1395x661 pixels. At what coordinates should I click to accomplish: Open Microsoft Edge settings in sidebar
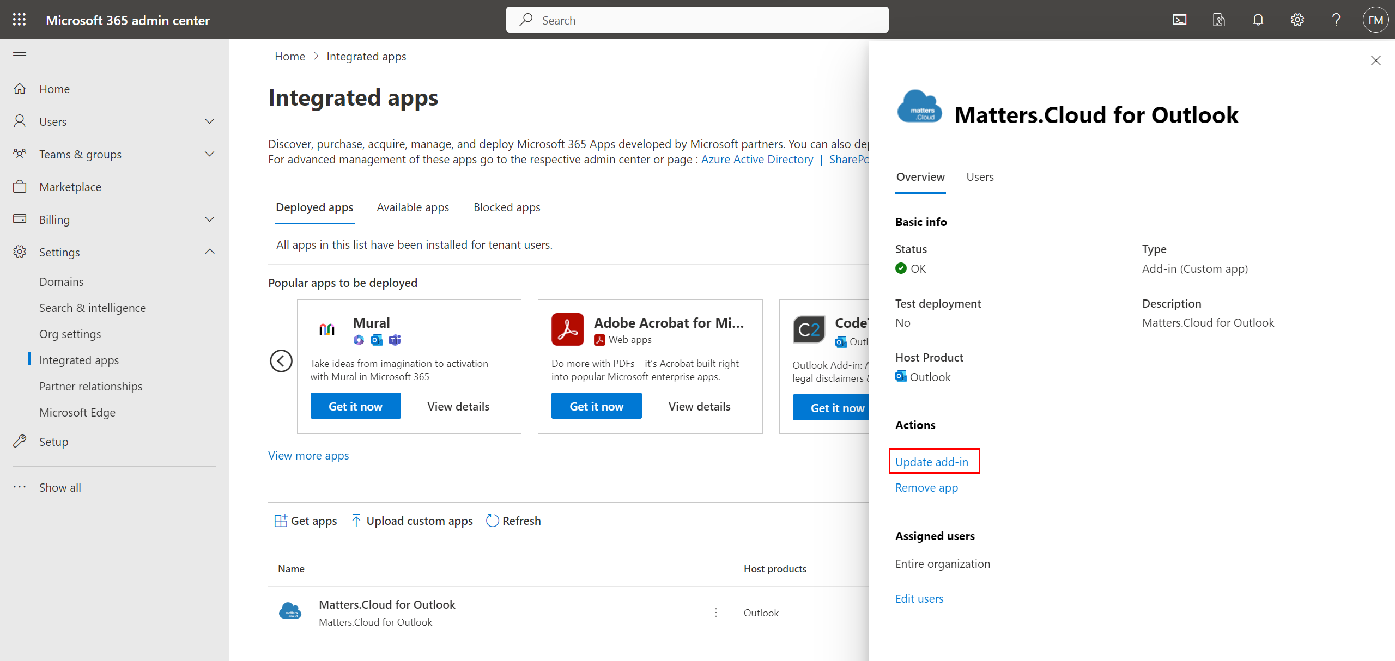(x=77, y=412)
